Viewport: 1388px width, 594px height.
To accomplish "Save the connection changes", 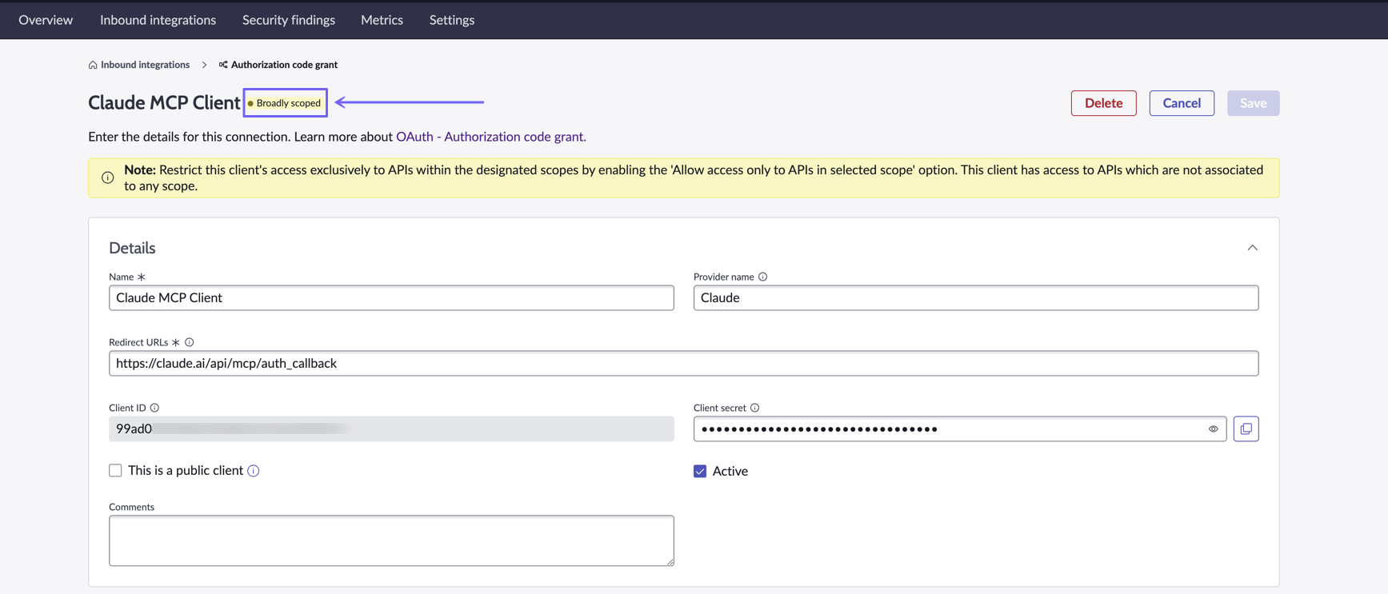I will [1253, 103].
